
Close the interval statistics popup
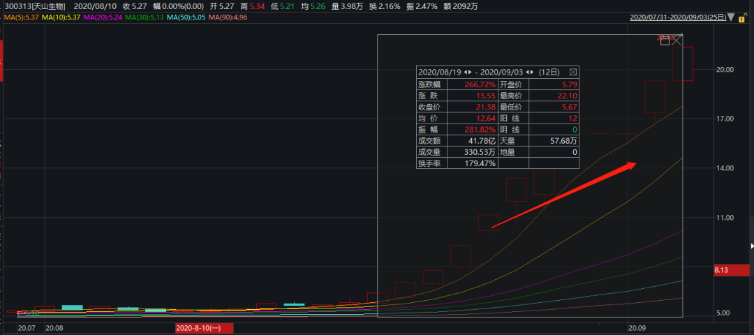[573, 72]
